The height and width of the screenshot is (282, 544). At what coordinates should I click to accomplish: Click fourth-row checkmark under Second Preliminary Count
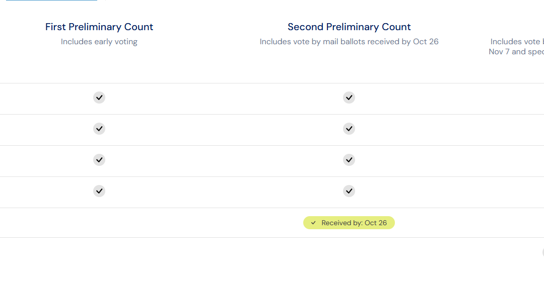pos(349,191)
